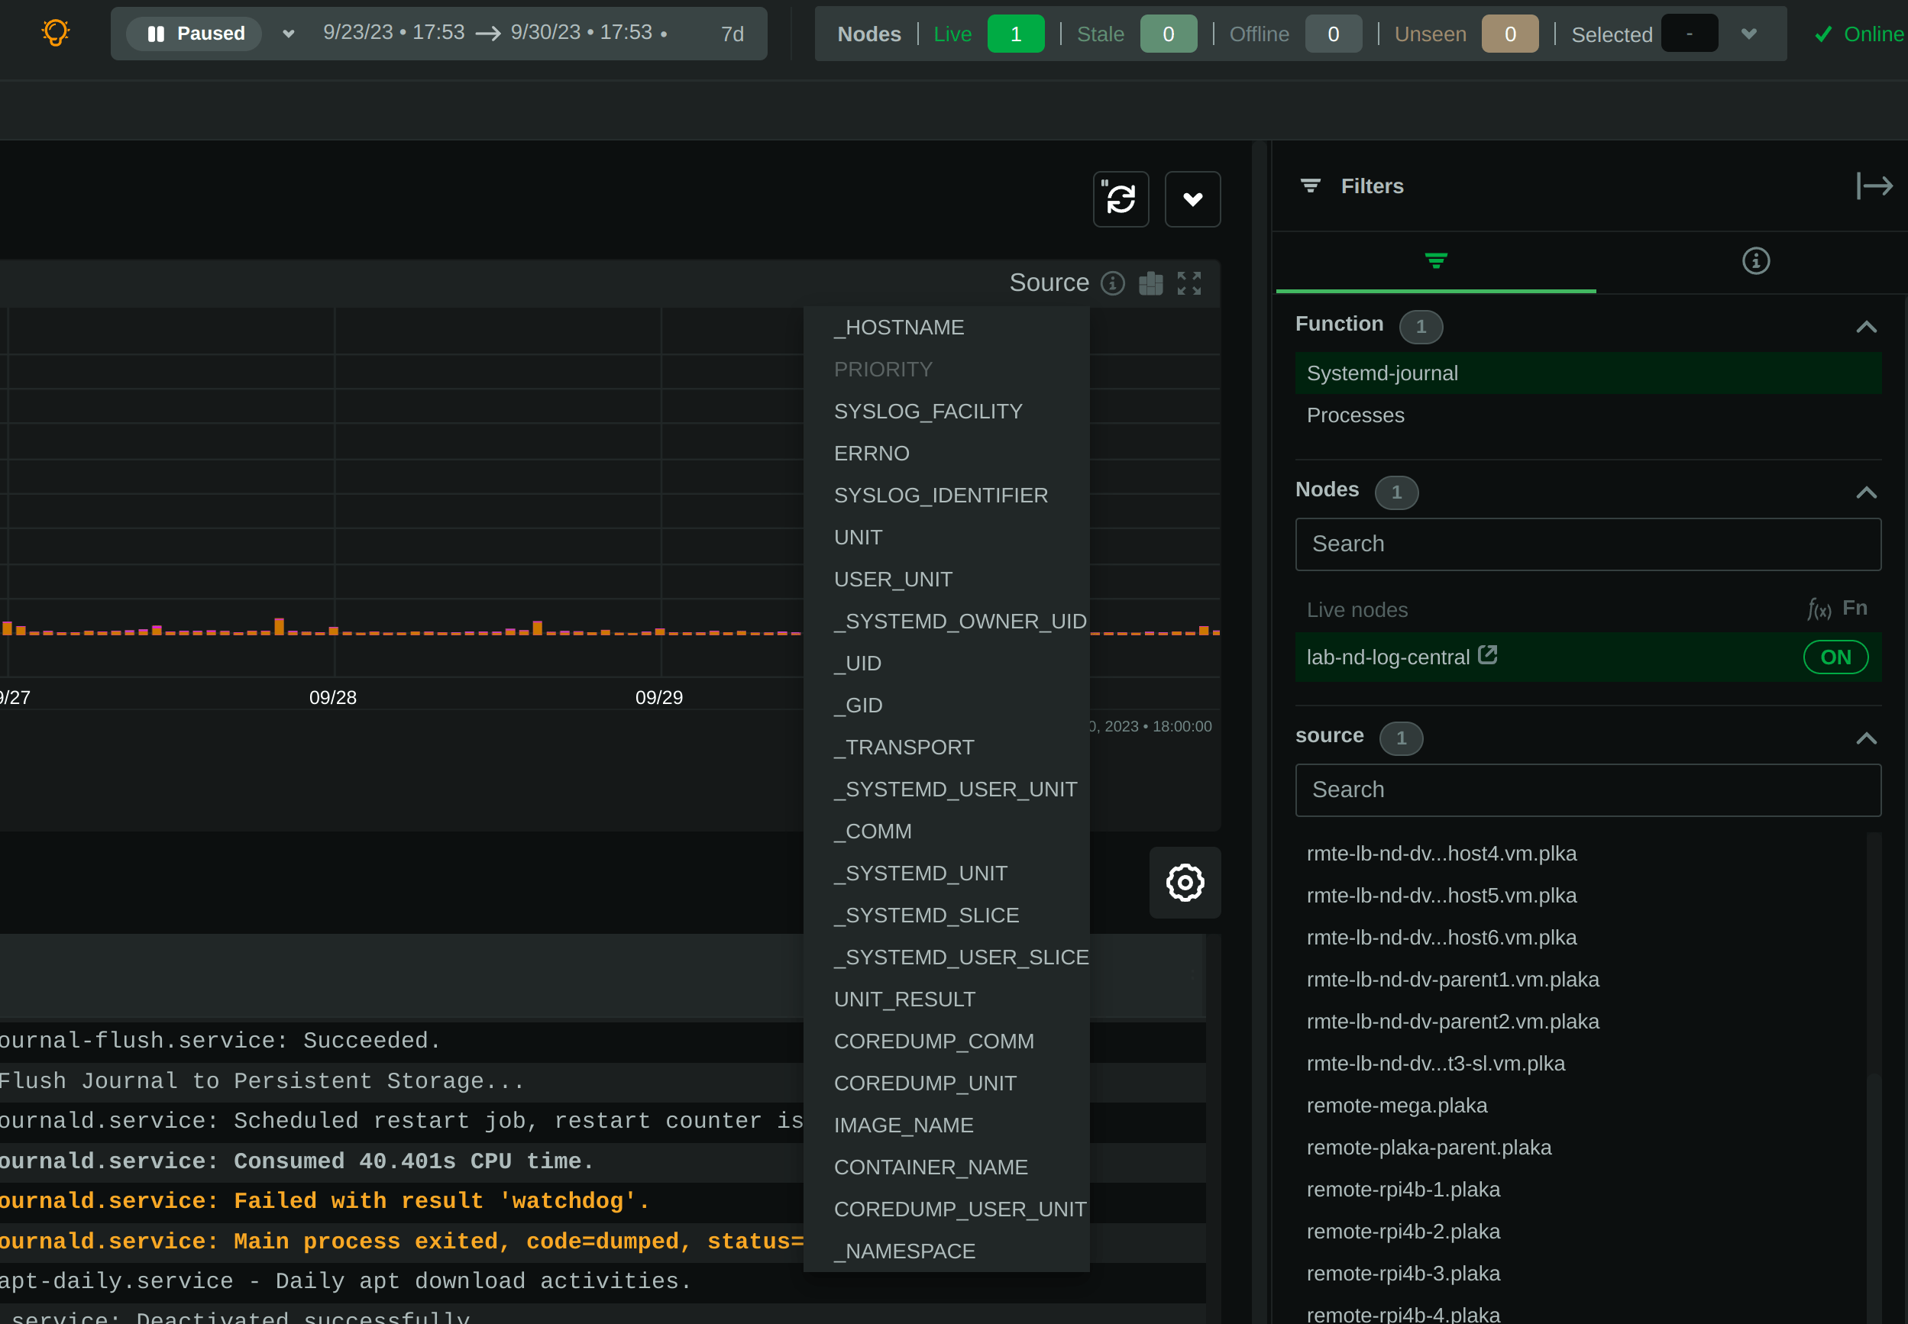Click the Netdata lightbulb logo
Screen dimensions: 1908x1324
click(55, 32)
